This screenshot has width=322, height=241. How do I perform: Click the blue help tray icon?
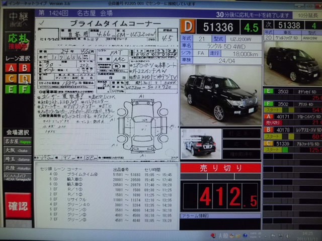point(245,235)
